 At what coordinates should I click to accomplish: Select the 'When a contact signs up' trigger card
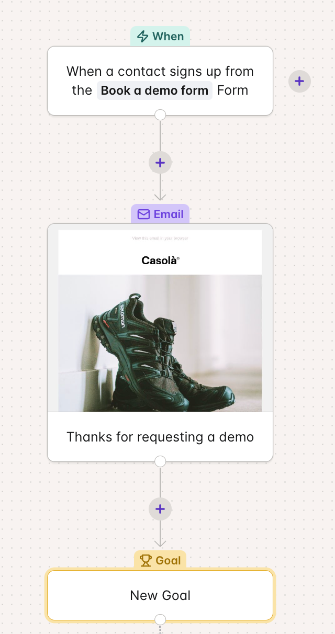(160, 81)
